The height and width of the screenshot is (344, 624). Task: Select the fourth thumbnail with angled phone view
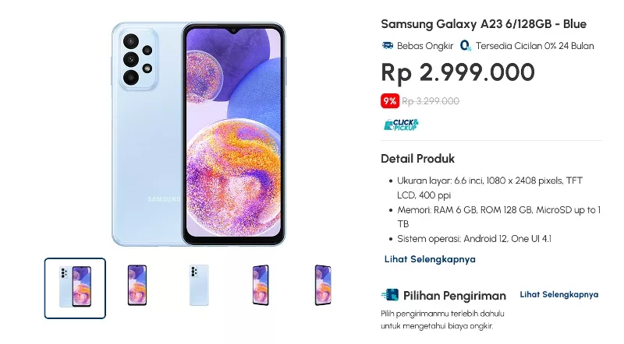coord(261,285)
